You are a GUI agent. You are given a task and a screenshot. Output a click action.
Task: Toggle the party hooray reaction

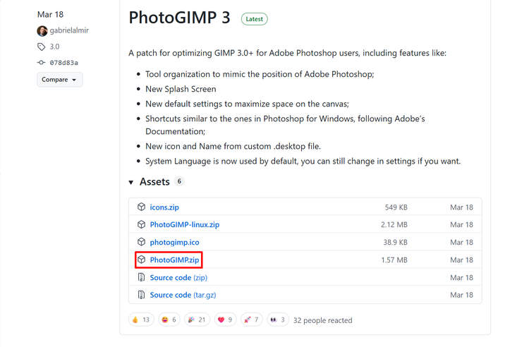pos(197,320)
